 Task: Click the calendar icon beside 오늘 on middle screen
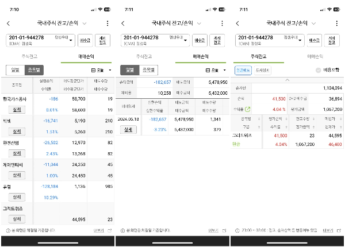(208, 70)
